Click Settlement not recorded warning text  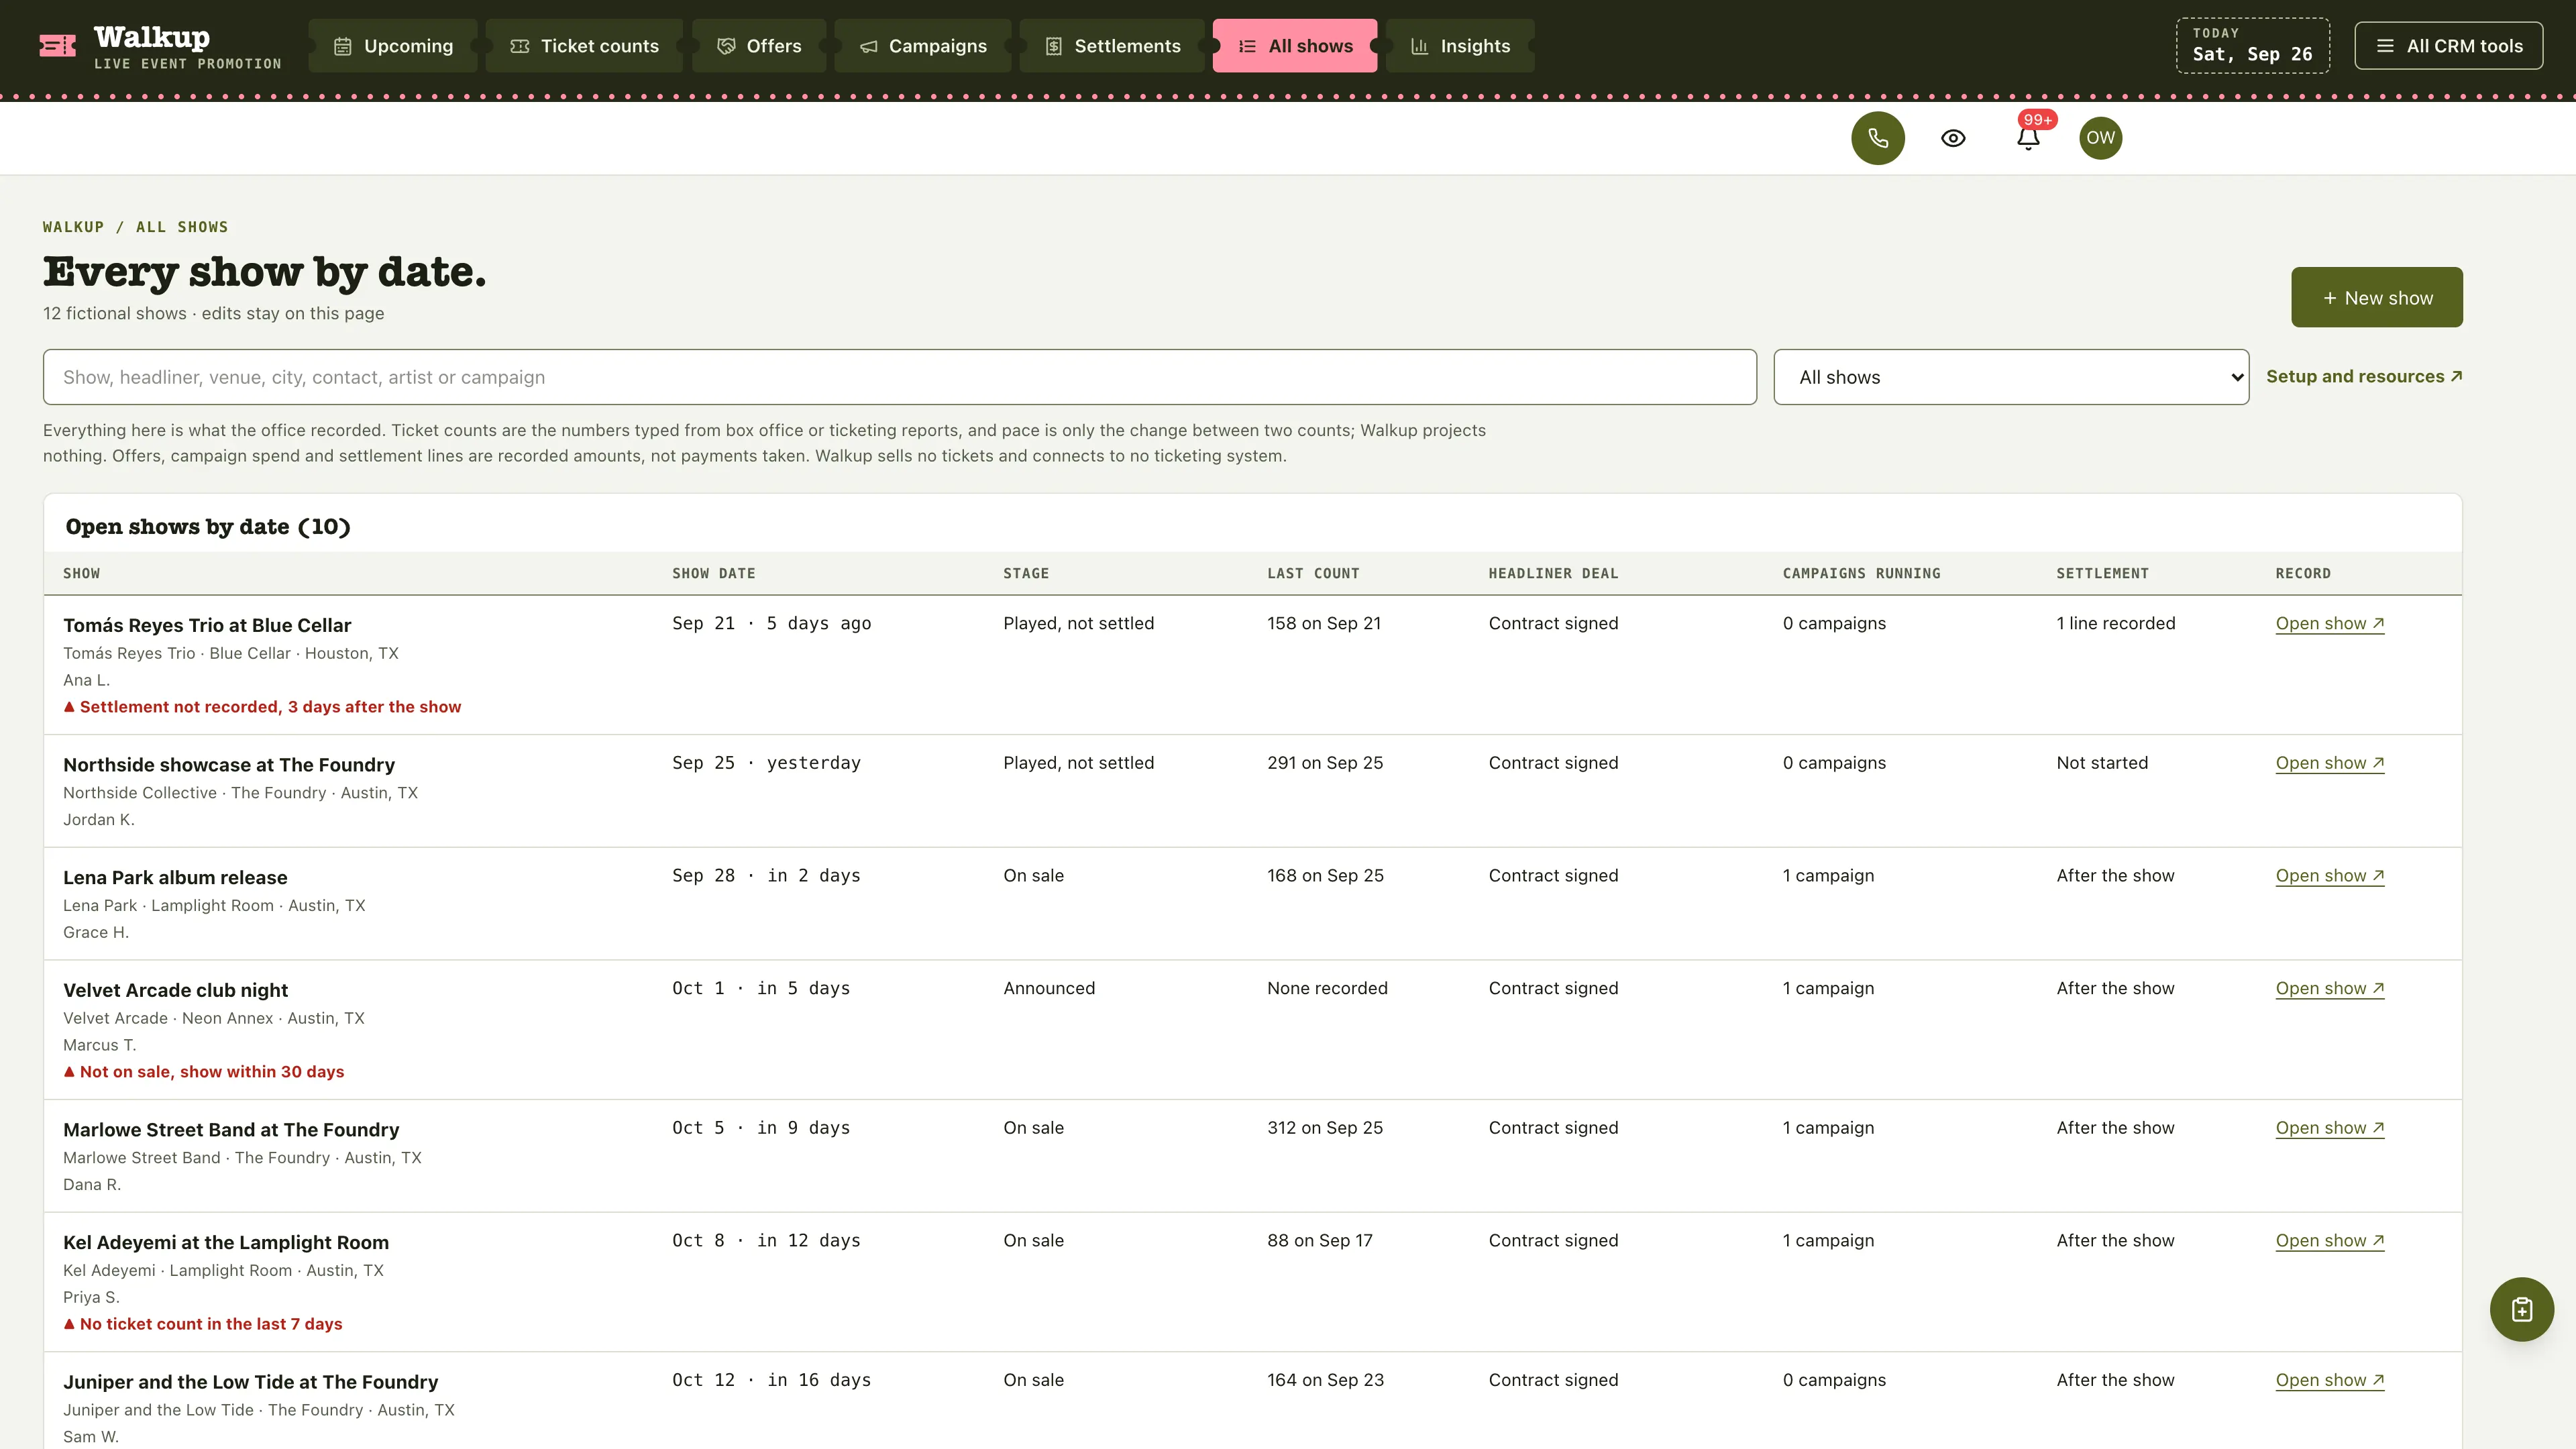tap(262, 707)
